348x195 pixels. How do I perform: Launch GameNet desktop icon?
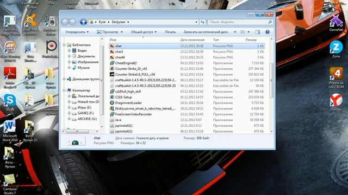click(x=336, y=23)
